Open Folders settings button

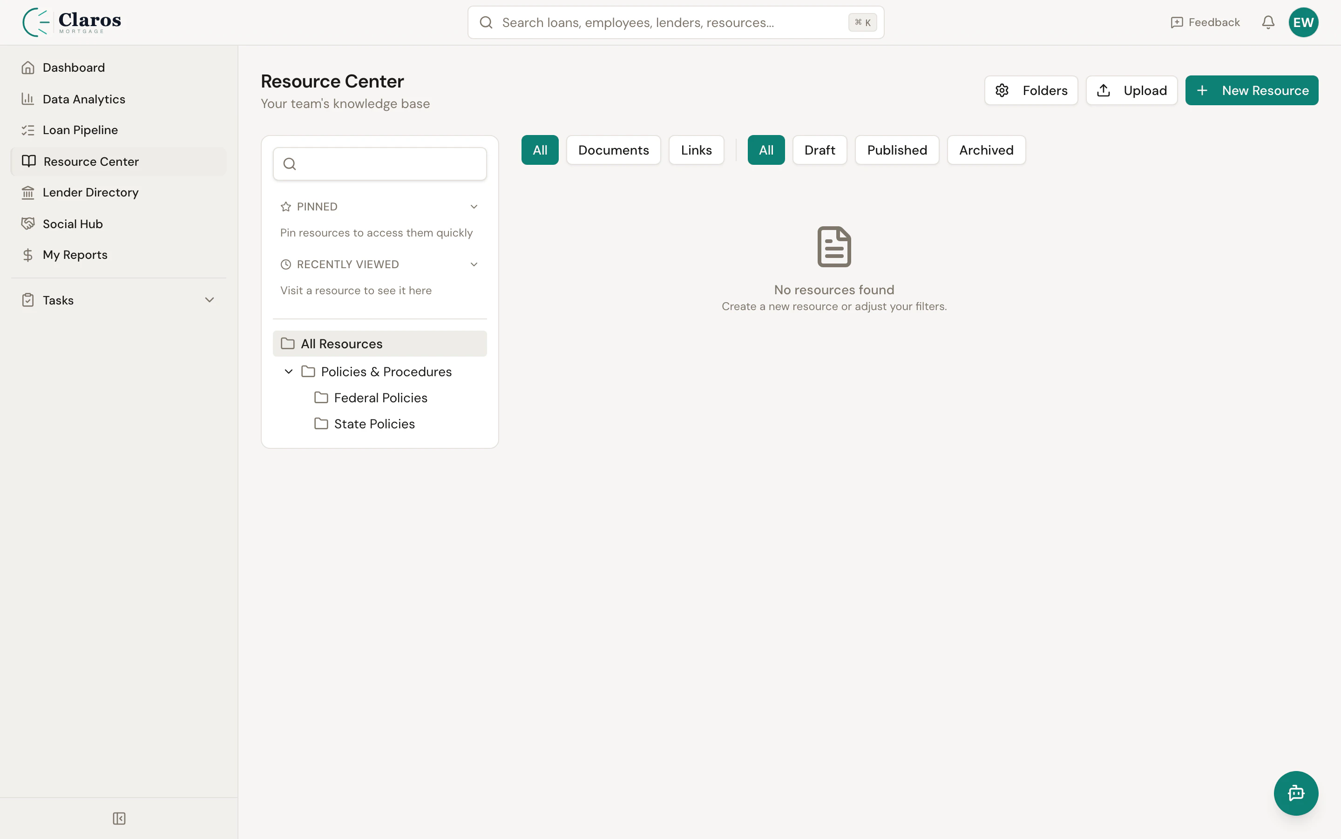click(x=1030, y=90)
